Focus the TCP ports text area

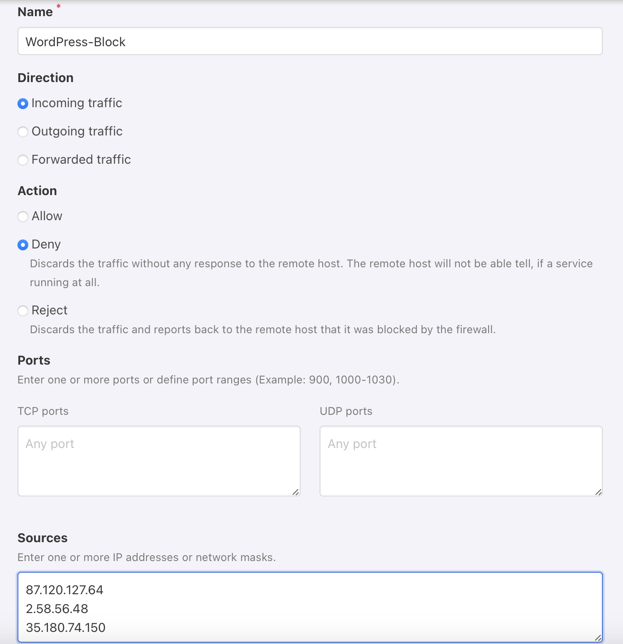(x=159, y=461)
